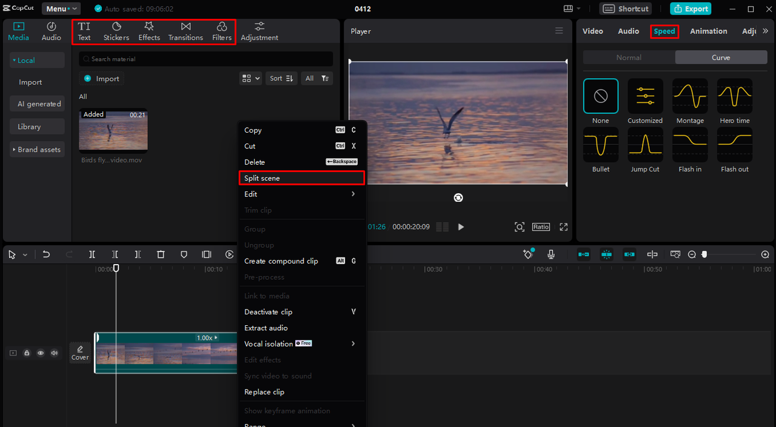Click Delete left split icon
Screen dimensions: 776x427
coord(115,254)
